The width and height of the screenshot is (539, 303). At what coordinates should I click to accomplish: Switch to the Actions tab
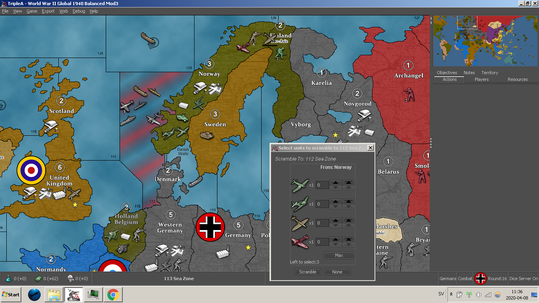coord(449,79)
